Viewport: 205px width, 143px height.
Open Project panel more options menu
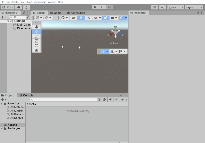point(125,95)
